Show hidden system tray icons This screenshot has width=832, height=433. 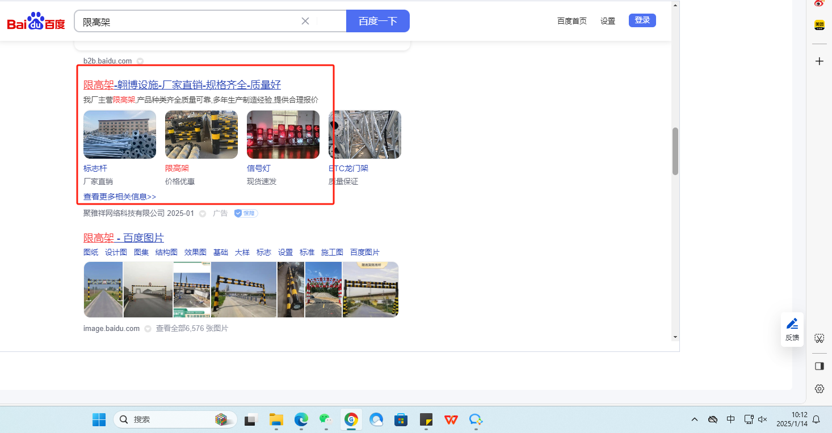pos(695,419)
